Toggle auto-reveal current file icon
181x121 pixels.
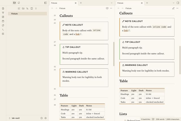32,8
